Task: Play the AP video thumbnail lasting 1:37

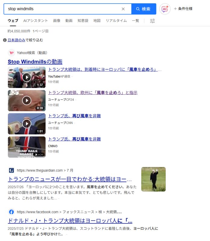Action: point(27,77)
